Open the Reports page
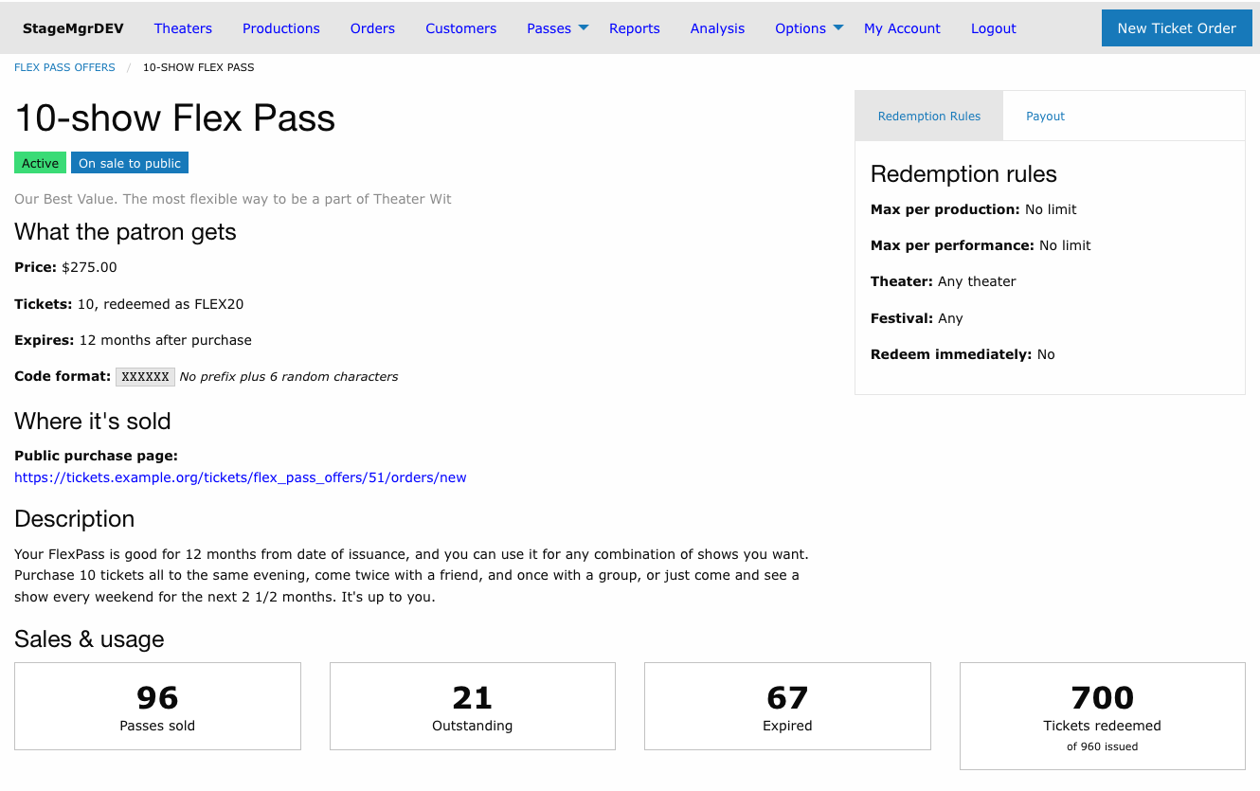This screenshot has height=791, width=1260. click(x=635, y=28)
